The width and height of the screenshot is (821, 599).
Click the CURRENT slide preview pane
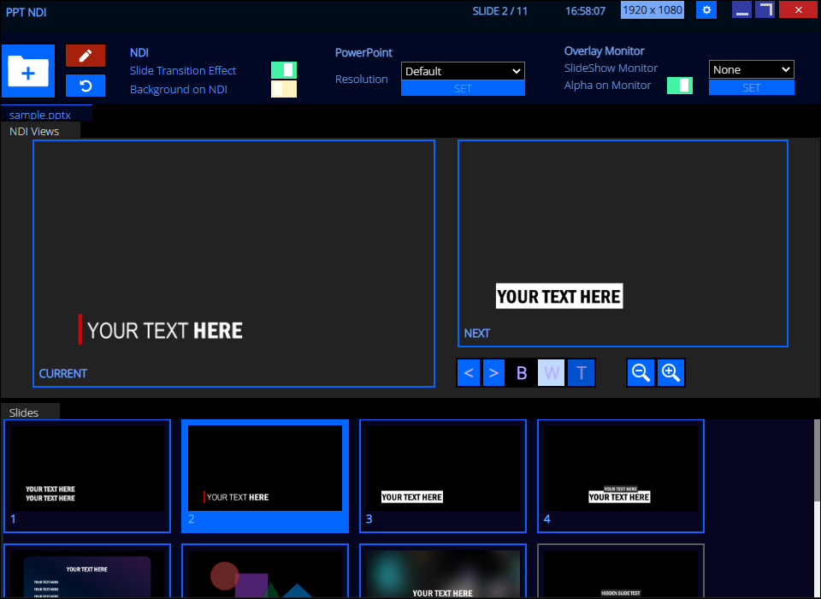point(233,264)
